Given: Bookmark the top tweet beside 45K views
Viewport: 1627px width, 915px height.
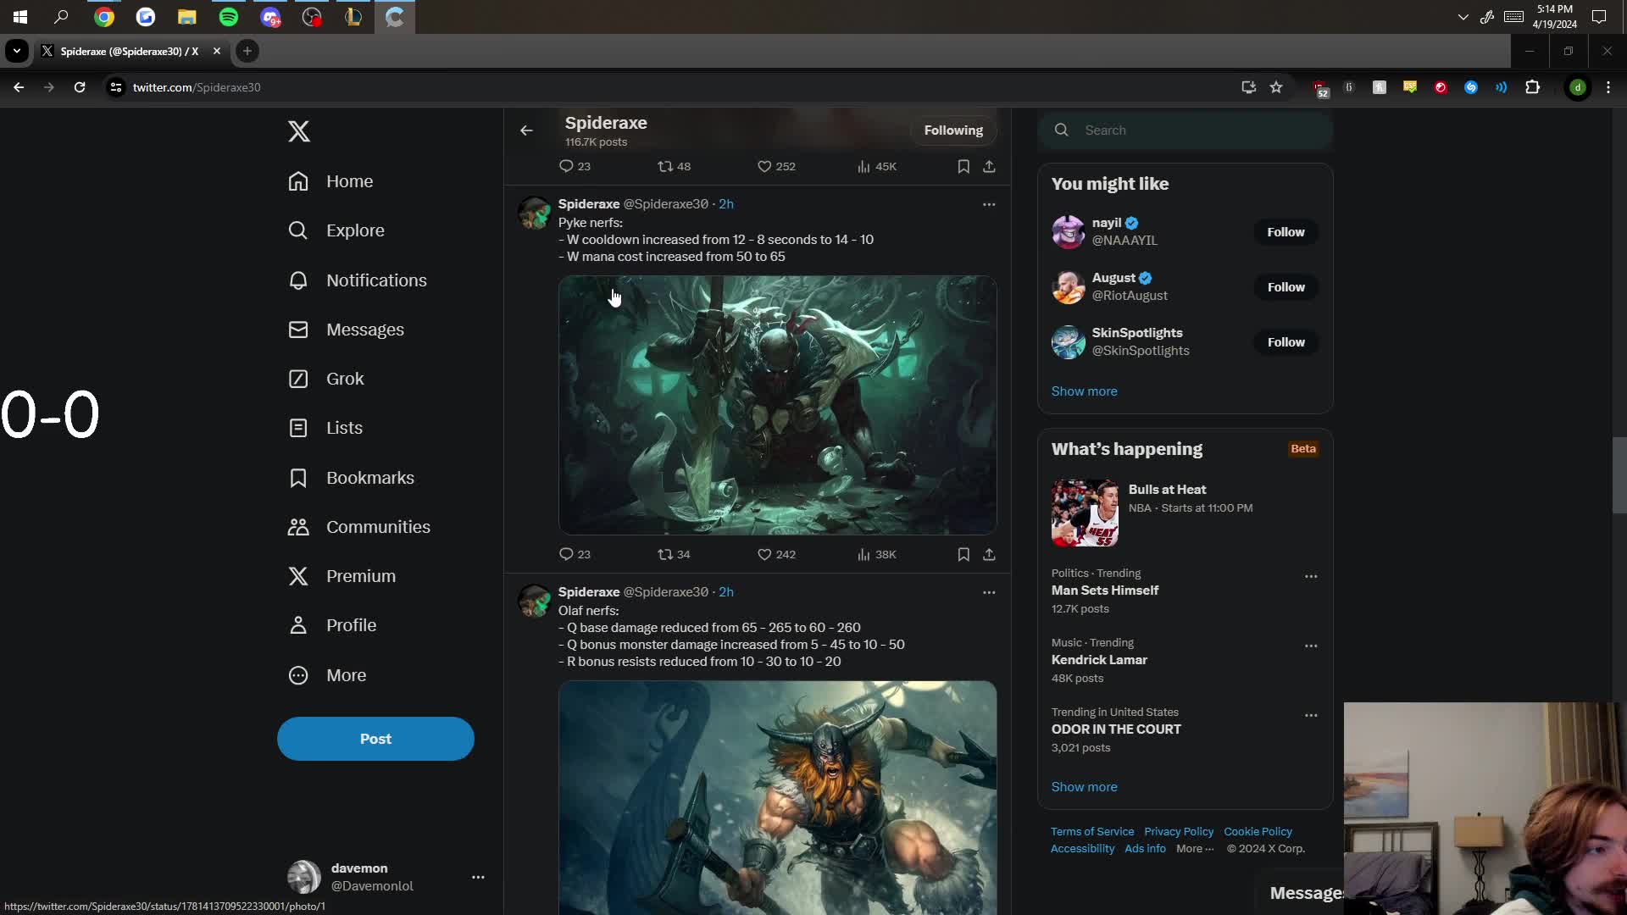Looking at the screenshot, I should click(x=963, y=166).
